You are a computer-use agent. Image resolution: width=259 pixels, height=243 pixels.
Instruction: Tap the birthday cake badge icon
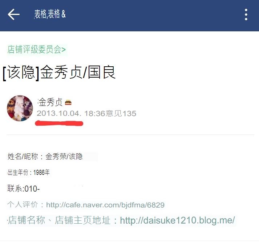coord(68,102)
